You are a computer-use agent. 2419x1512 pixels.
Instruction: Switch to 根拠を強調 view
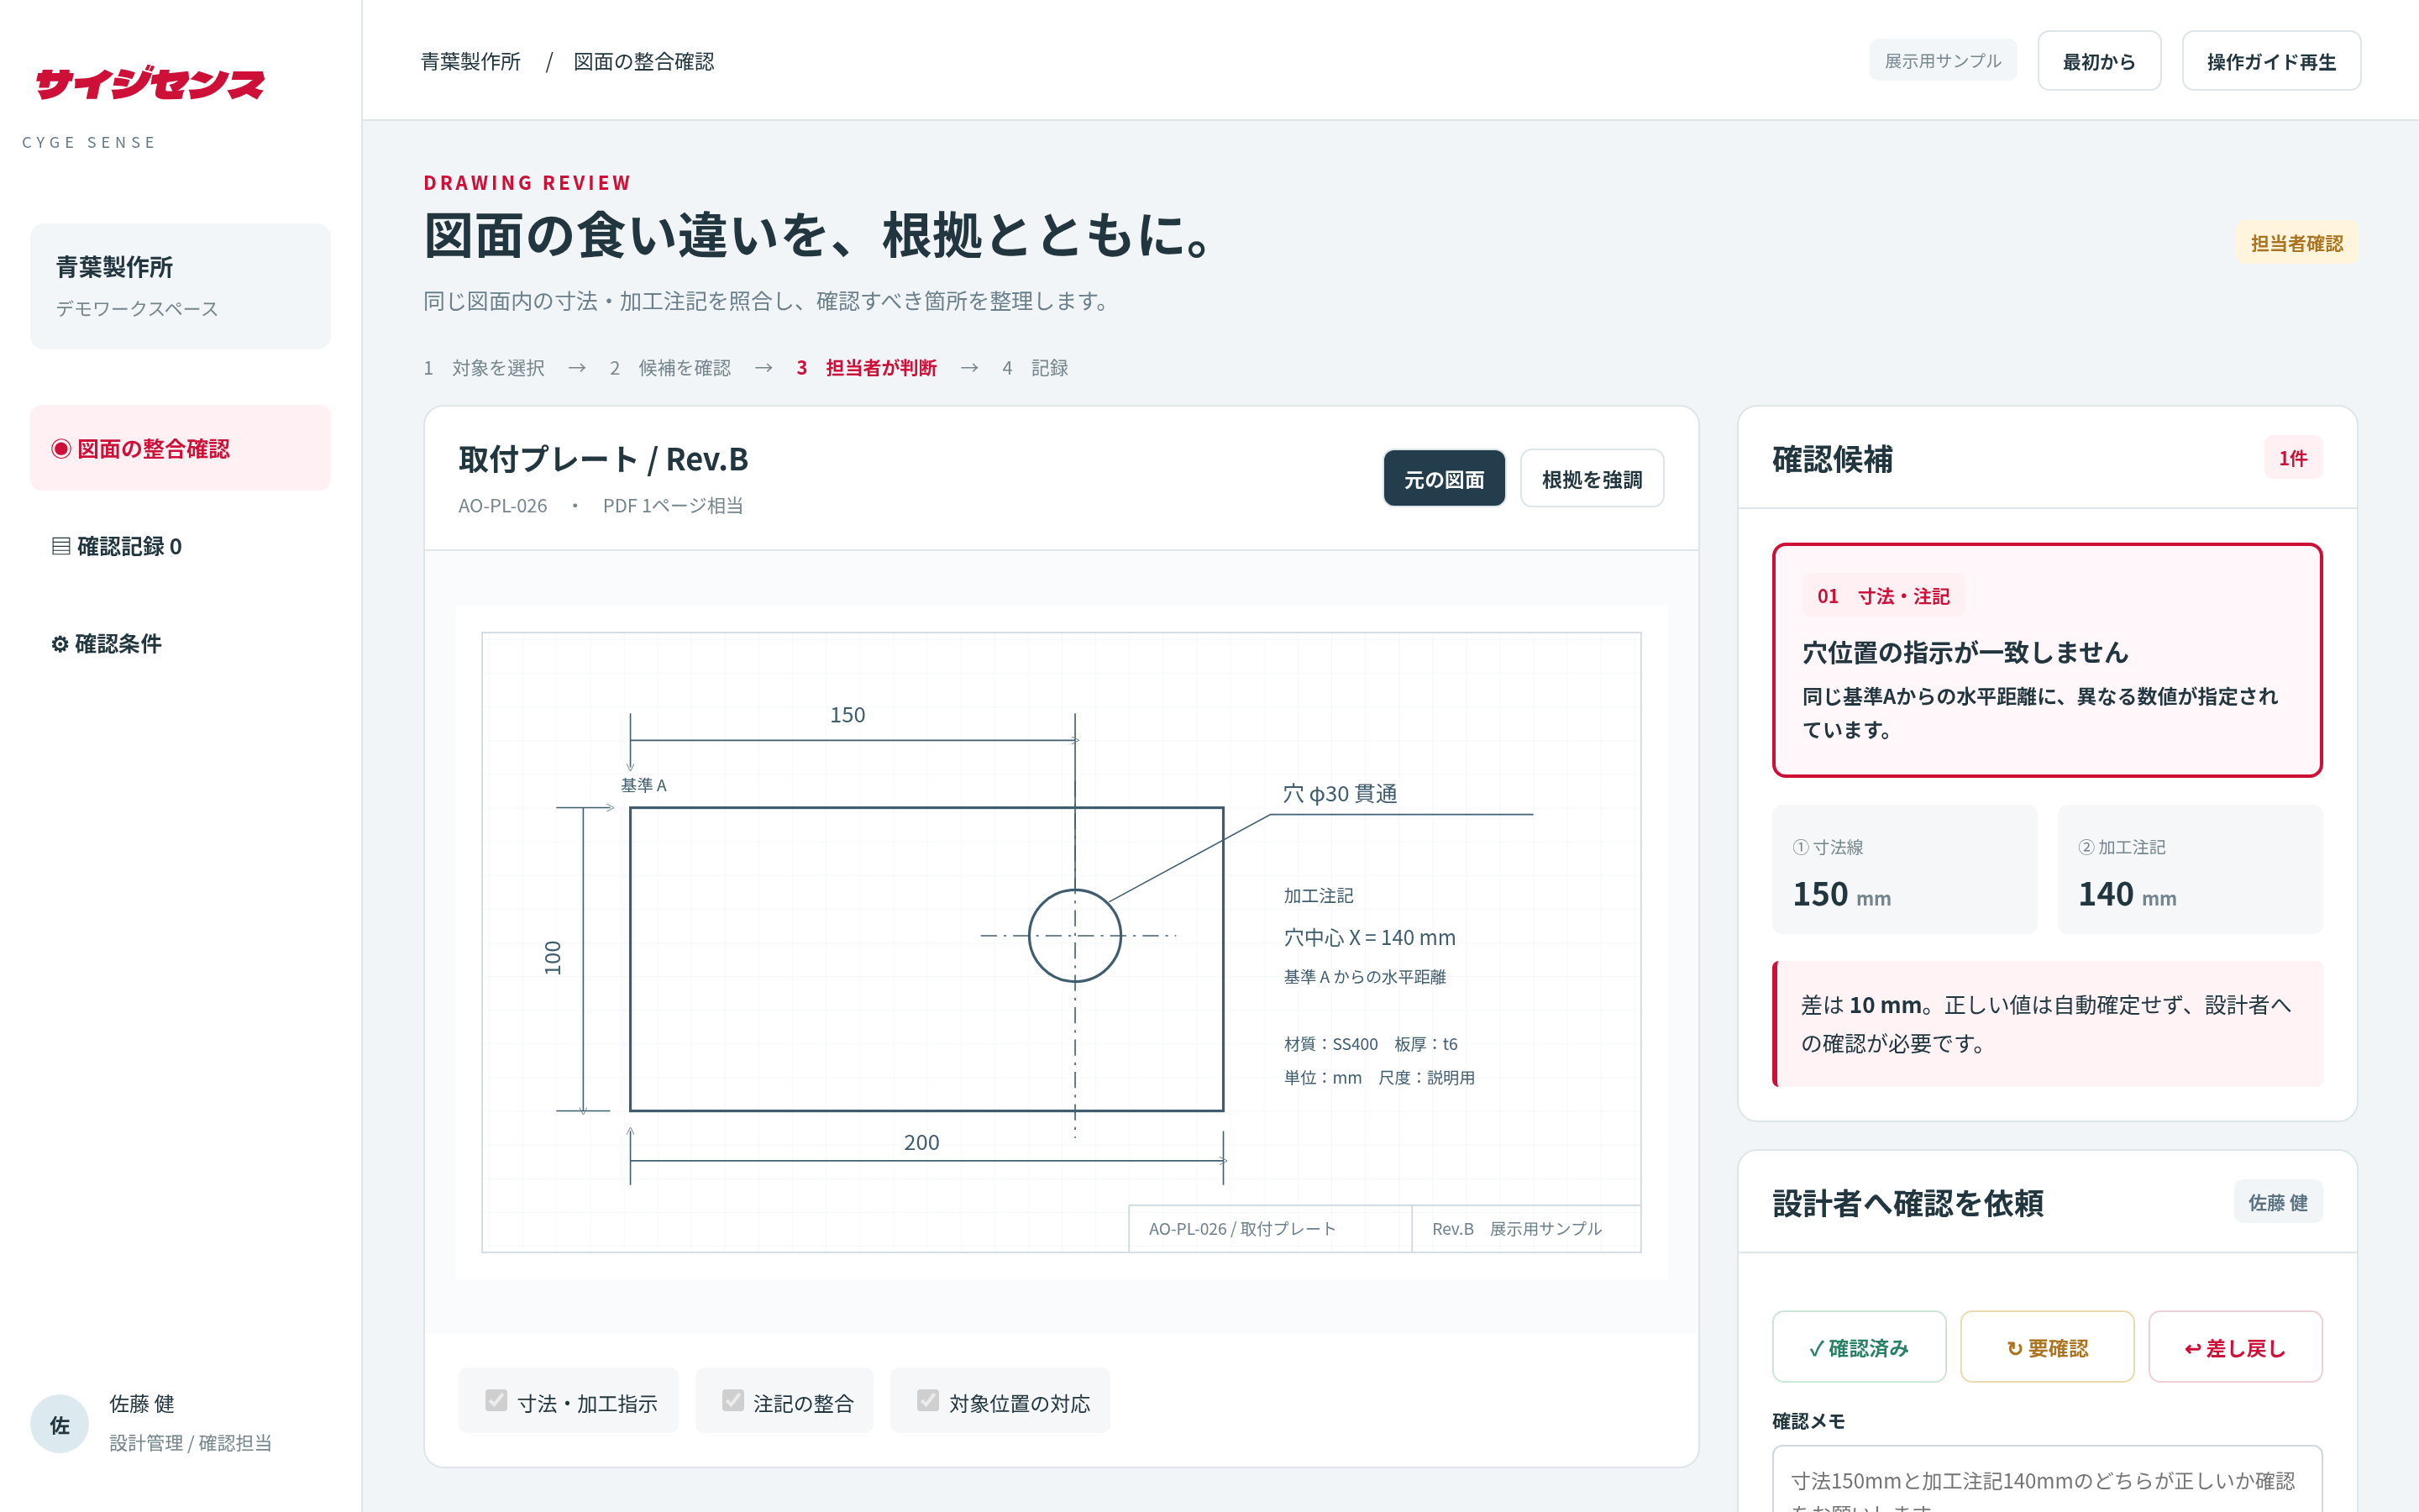[x=1592, y=479]
